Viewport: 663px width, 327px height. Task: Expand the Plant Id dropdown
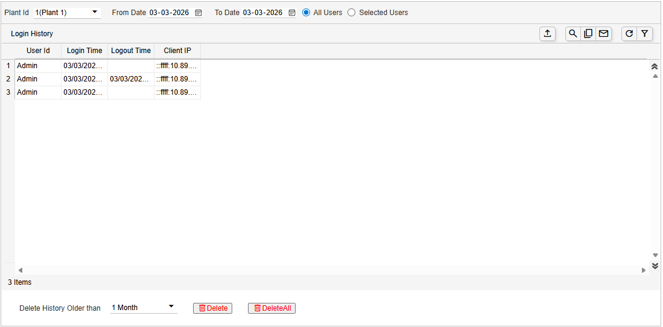[x=95, y=12]
